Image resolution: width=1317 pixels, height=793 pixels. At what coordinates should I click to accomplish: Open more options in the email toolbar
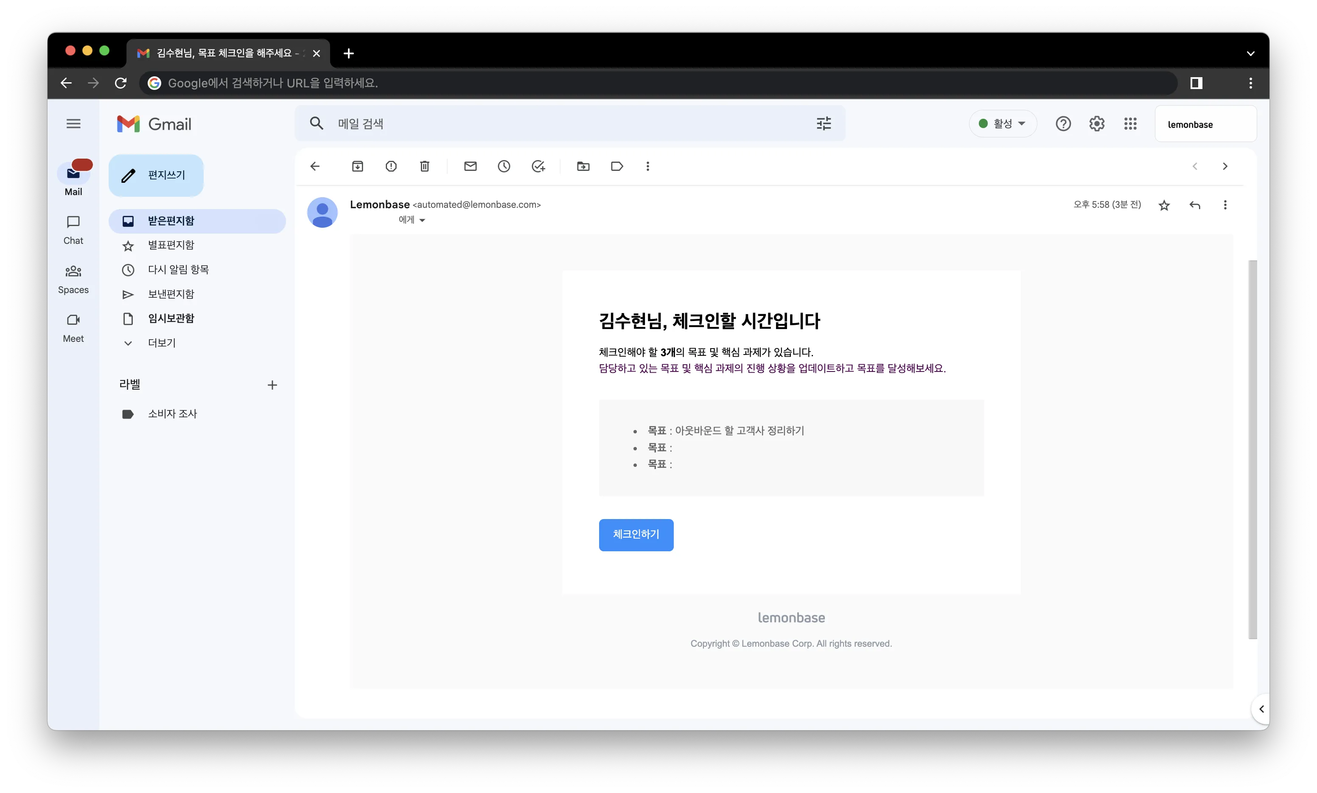[648, 166]
